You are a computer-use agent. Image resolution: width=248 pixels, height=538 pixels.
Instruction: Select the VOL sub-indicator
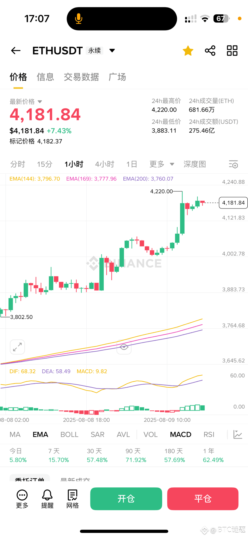[x=150, y=434]
